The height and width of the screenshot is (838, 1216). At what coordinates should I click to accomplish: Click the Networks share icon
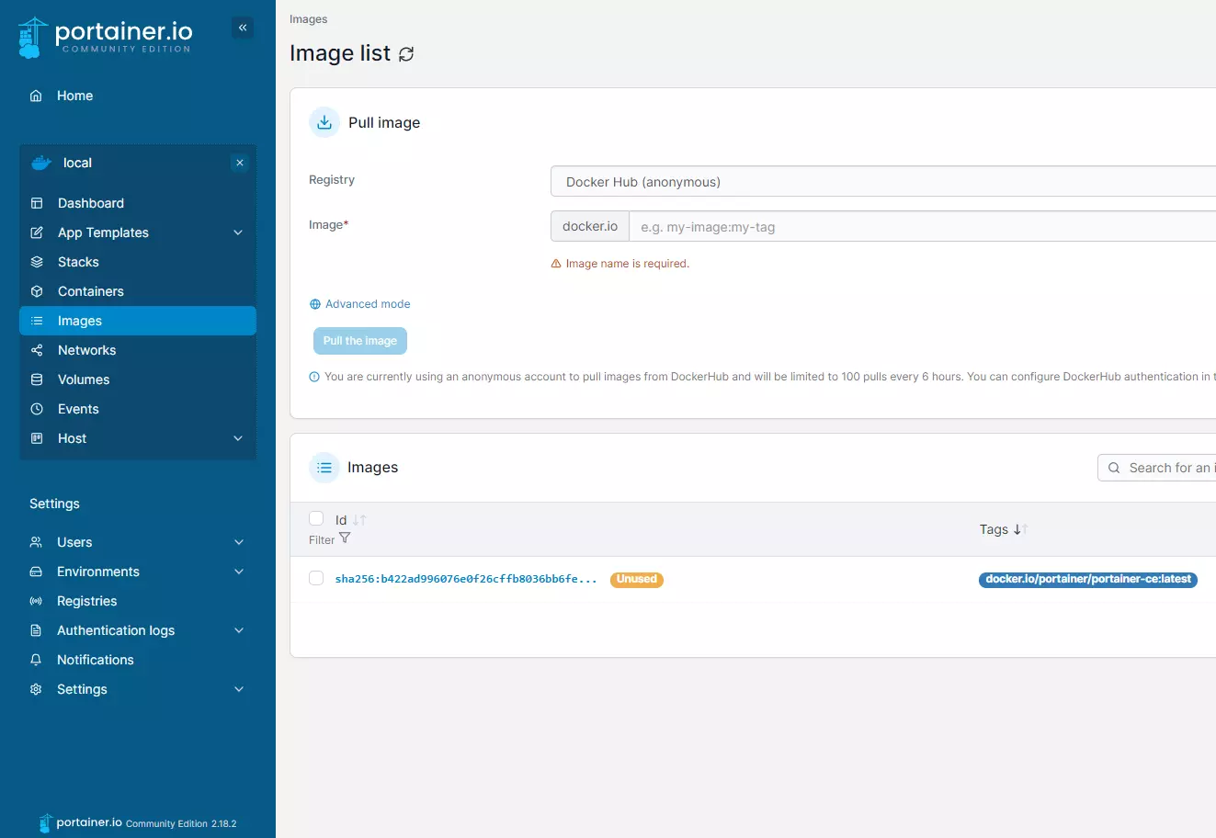pos(37,350)
